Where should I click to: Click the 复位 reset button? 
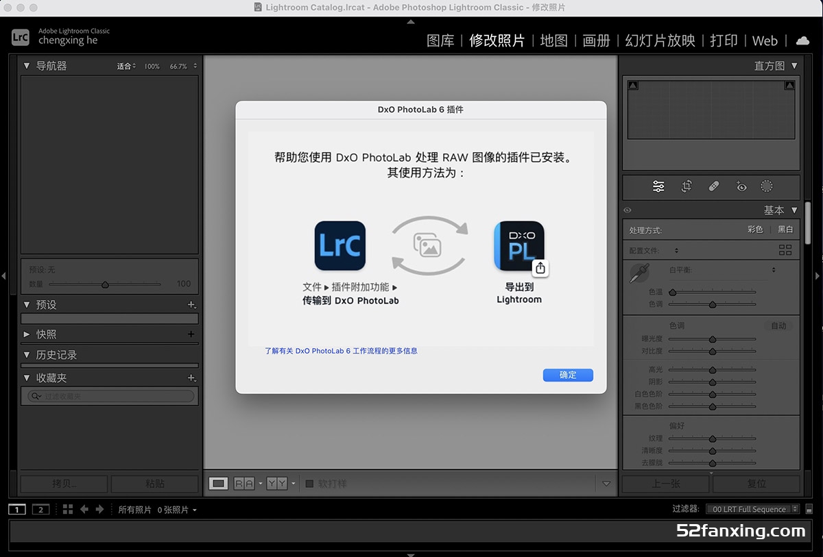756,484
